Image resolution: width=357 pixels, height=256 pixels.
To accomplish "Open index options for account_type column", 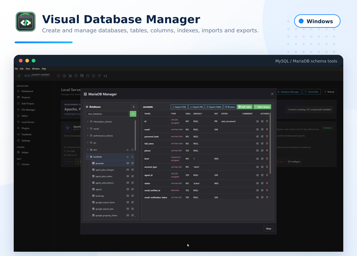I will click(258, 167).
